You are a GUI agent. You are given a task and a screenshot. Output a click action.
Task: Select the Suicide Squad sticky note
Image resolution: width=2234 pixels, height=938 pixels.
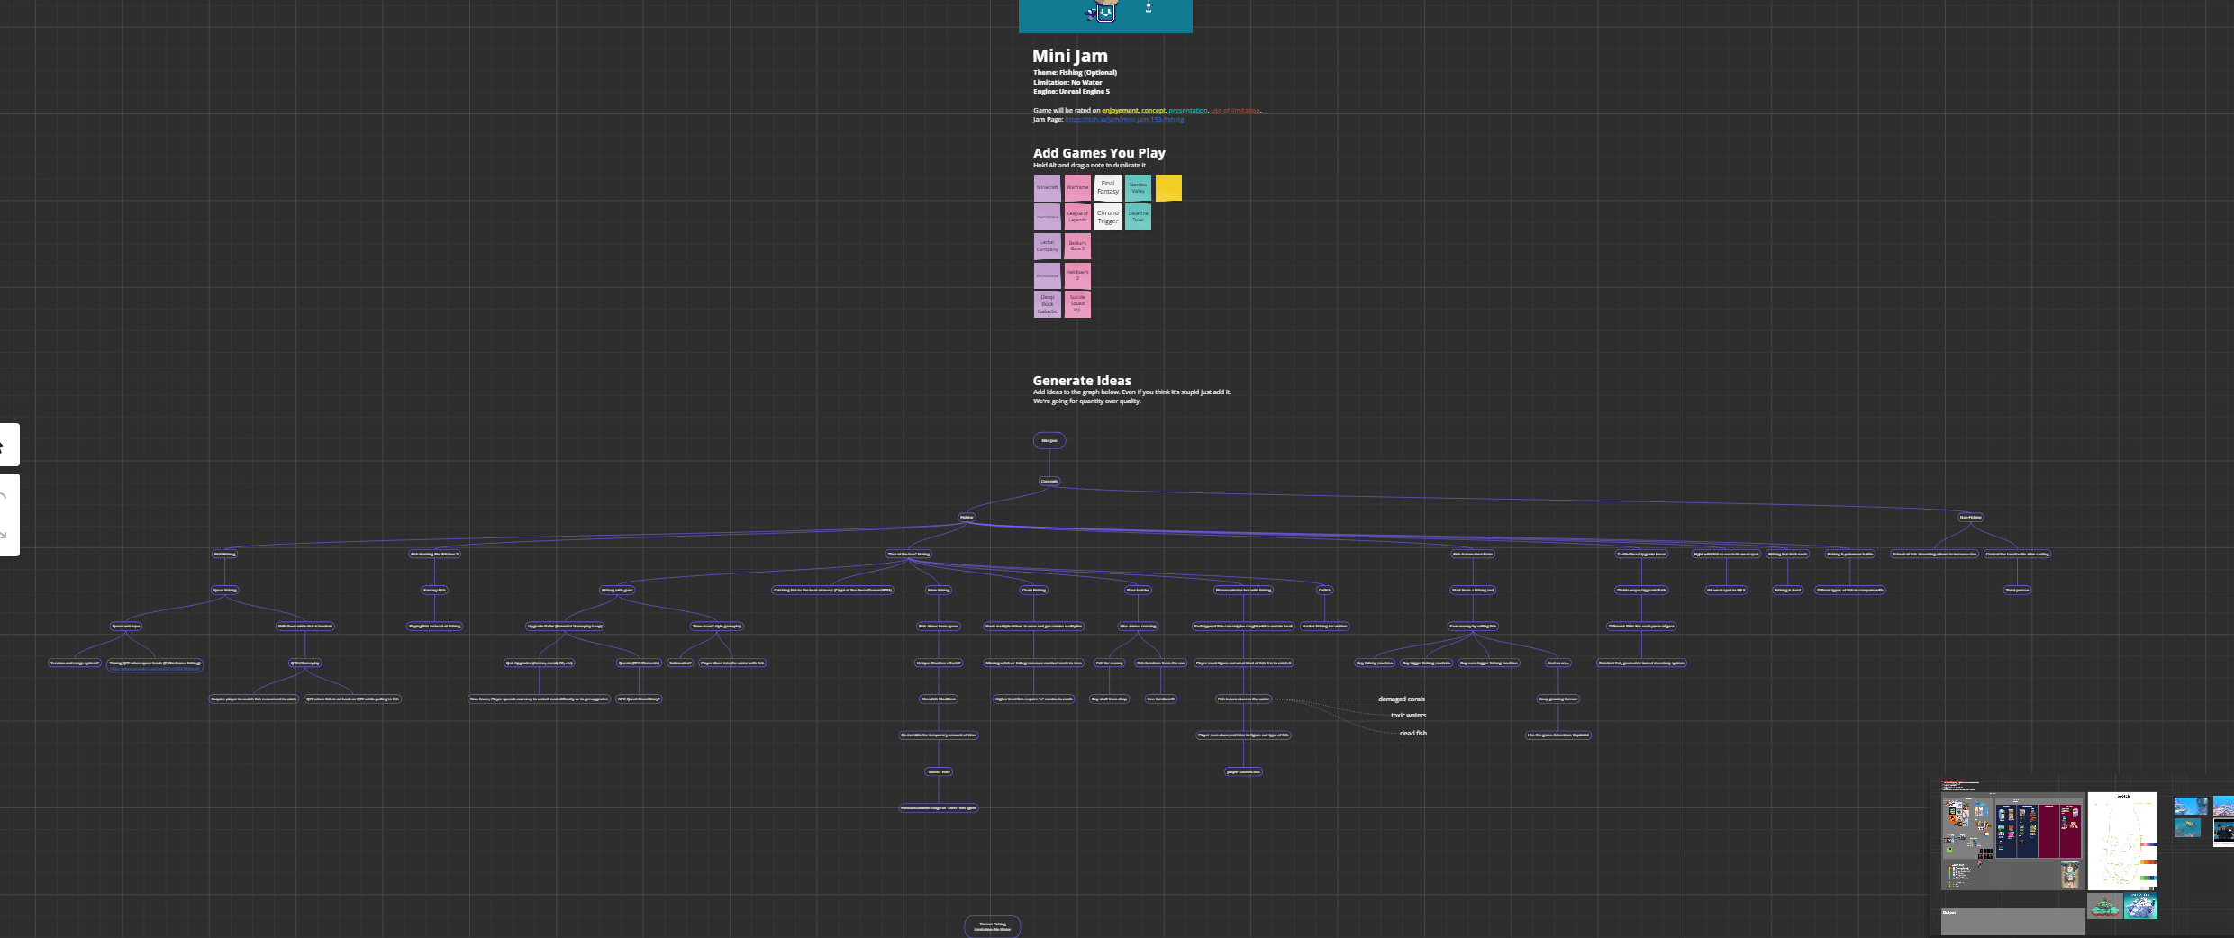(x=1077, y=304)
